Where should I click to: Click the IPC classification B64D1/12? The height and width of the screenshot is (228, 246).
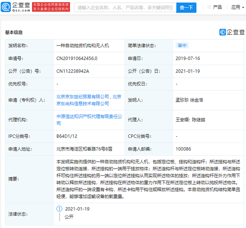tap(67, 136)
